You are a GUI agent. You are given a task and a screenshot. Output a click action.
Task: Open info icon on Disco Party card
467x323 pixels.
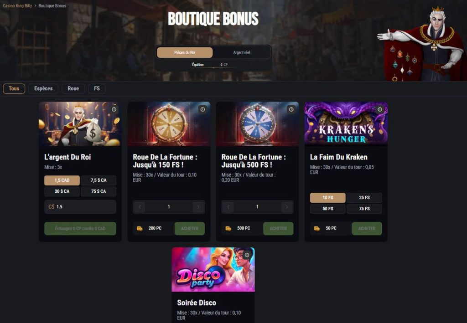(247, 255)
